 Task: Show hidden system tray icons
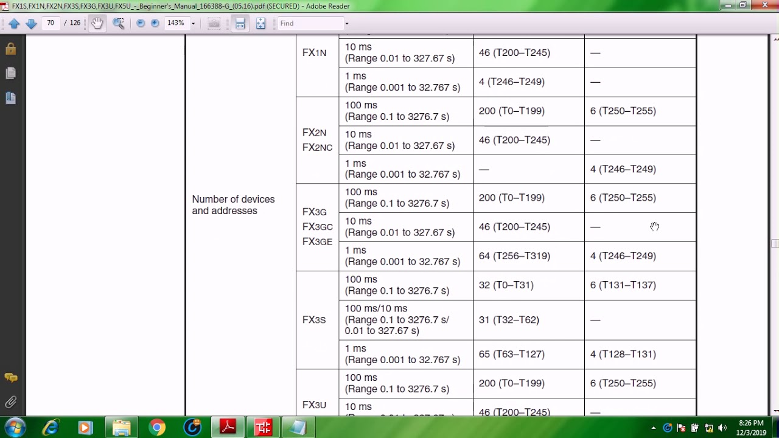coord(654,428)
